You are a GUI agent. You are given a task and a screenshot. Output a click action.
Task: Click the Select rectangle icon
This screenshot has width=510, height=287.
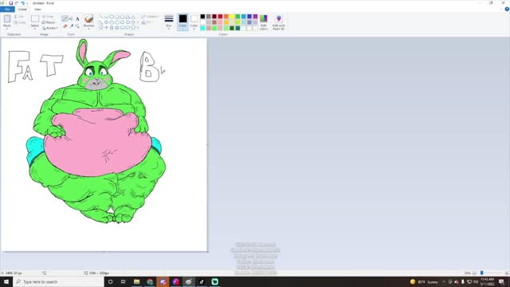pyautogui.click(x=35, y=18)
